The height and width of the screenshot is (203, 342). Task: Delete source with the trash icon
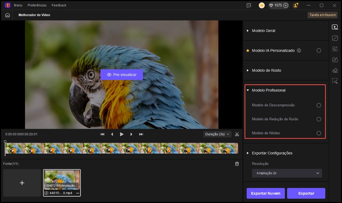click(237, 164)
